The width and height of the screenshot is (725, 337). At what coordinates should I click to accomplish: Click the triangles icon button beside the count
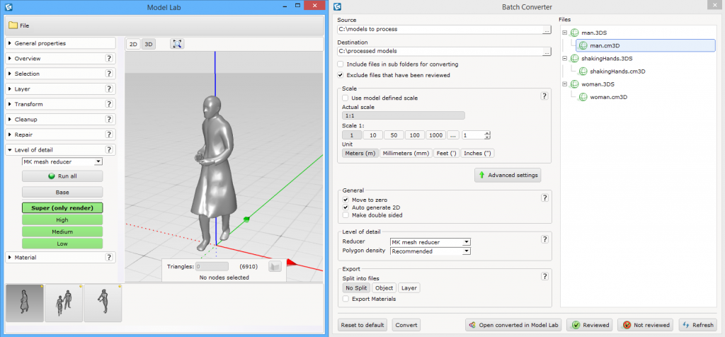275,266
